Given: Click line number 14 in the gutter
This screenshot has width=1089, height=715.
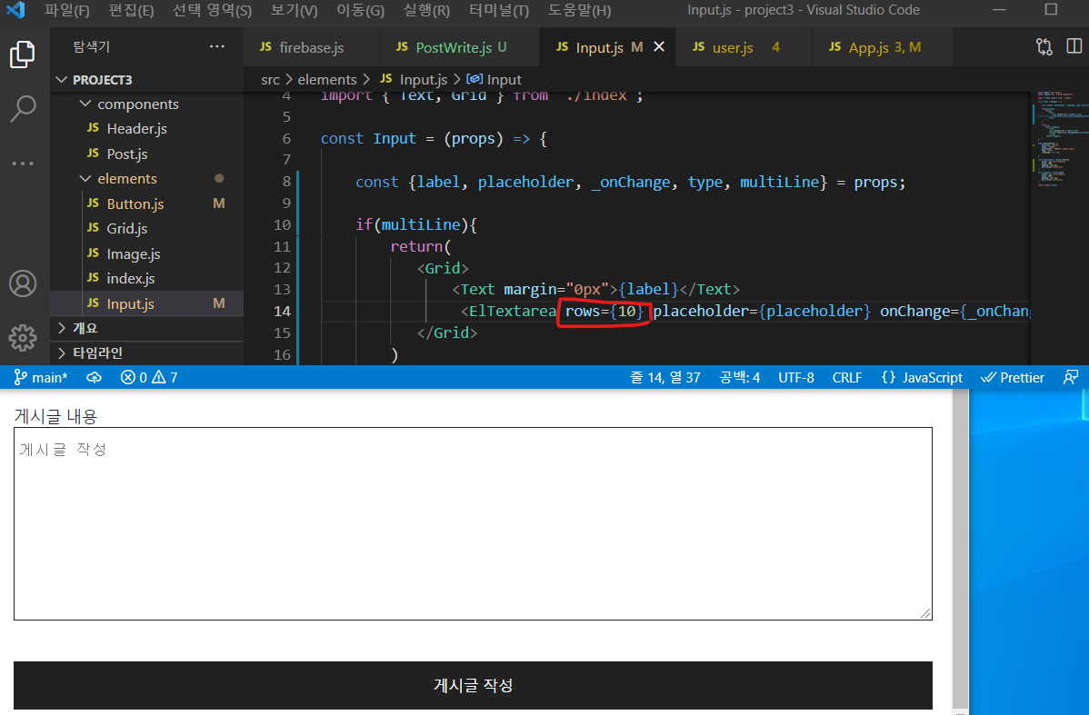Looking at the screenshot, I should click(x=282, y=311).
